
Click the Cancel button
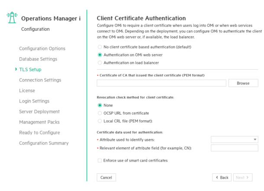(106, 178)
